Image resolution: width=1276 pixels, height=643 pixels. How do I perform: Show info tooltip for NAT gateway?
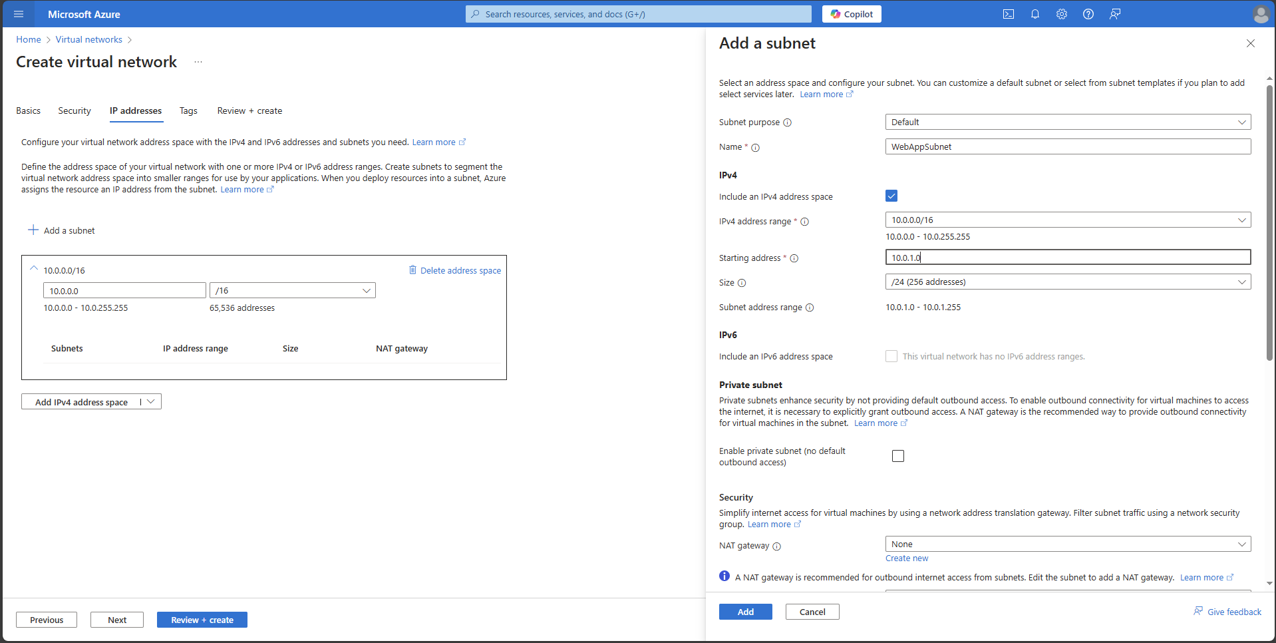click(776, 546)
